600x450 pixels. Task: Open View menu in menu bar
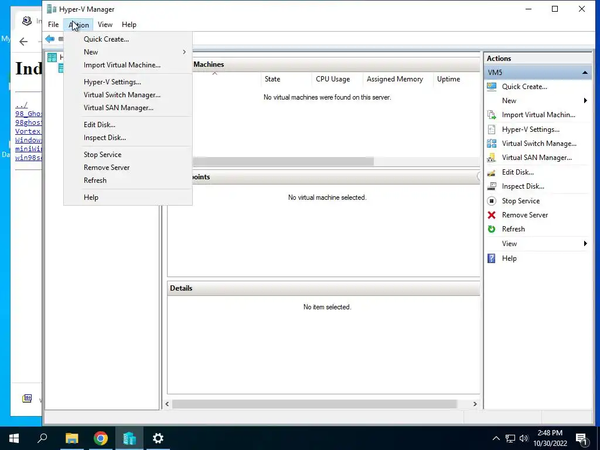coord(105,25)
